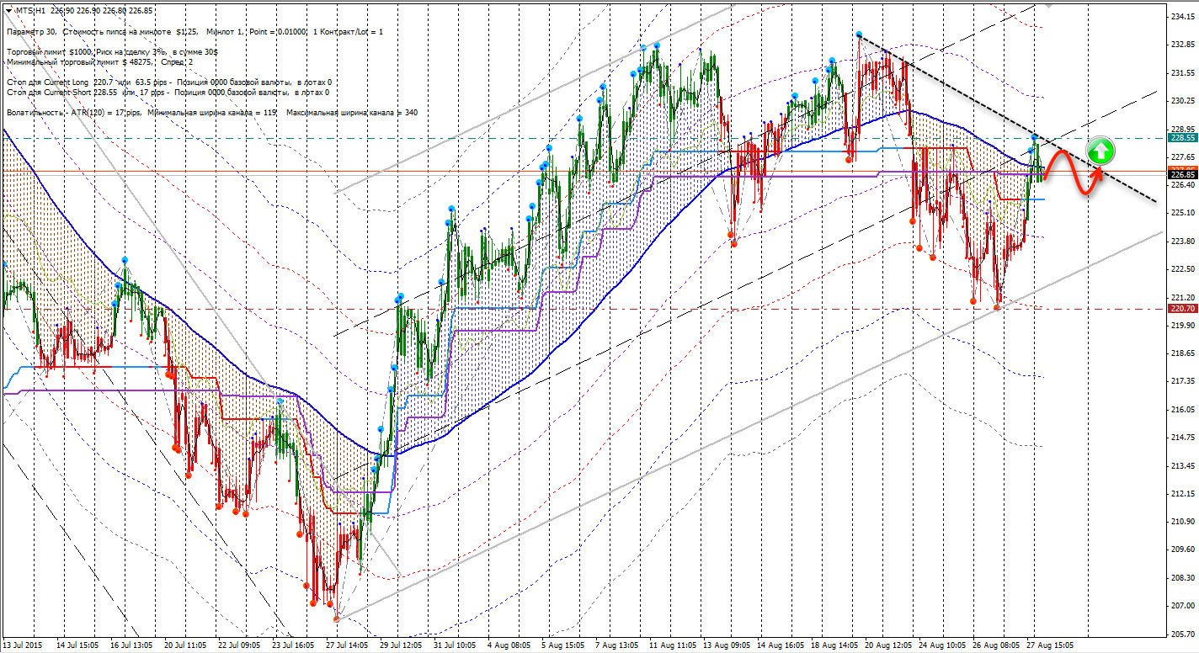Click the '4 Aug 08:05' time axis label
This screenshot has width=1199, height=653.
509,645
